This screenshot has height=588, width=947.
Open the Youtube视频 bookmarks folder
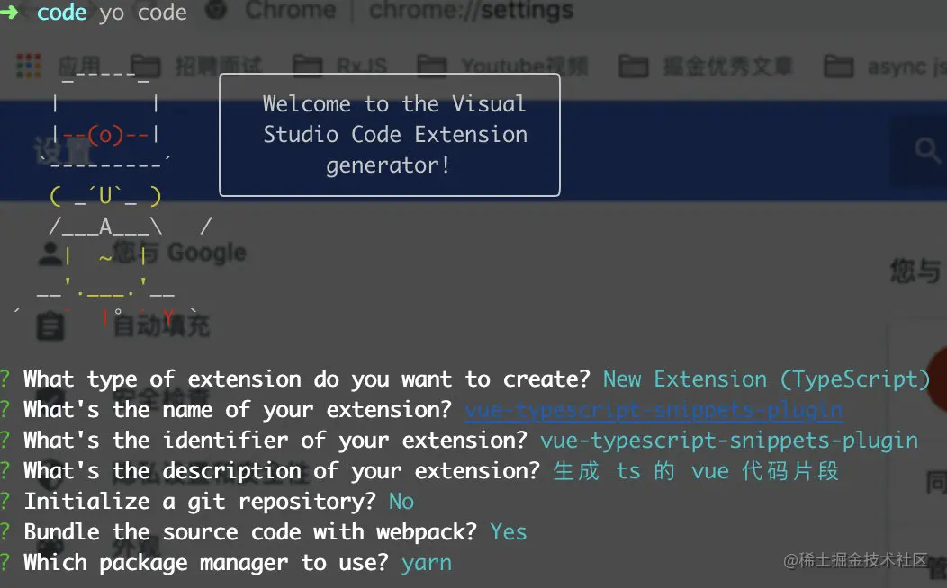(502, 66)
